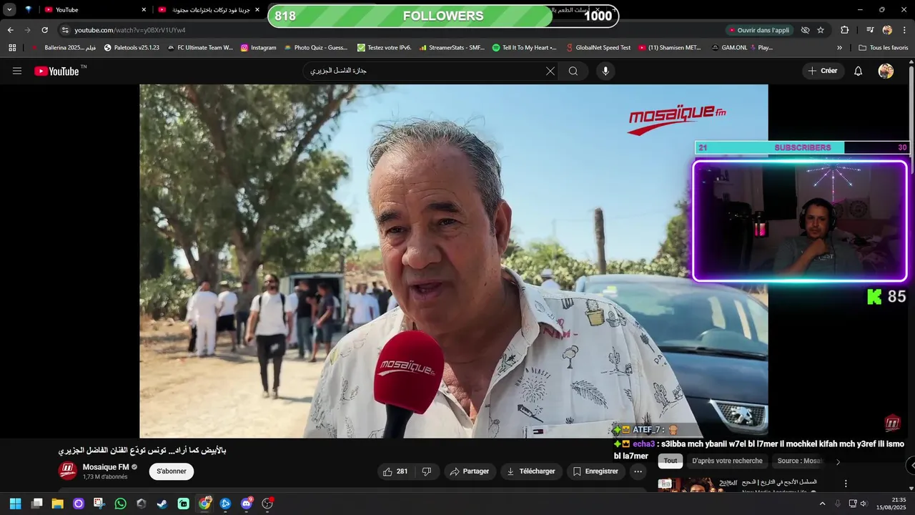Open Chrome's three-dot menu
915x515 pixels.
904,30
